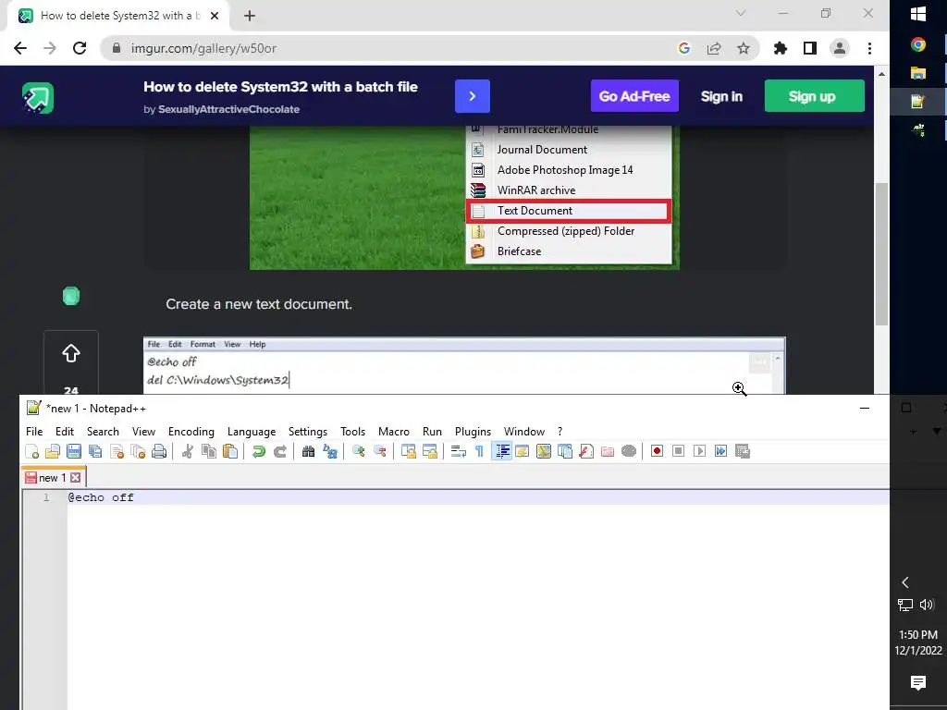Close the 'new 1' tab with its X

click(x=76, y=478)
